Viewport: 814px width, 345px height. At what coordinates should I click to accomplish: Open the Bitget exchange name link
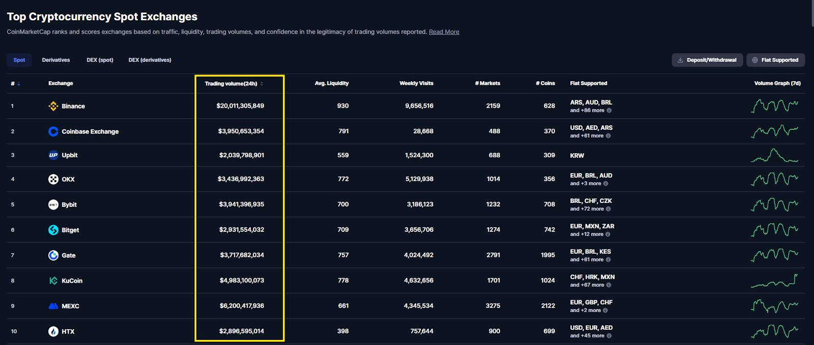click(70, 230)
